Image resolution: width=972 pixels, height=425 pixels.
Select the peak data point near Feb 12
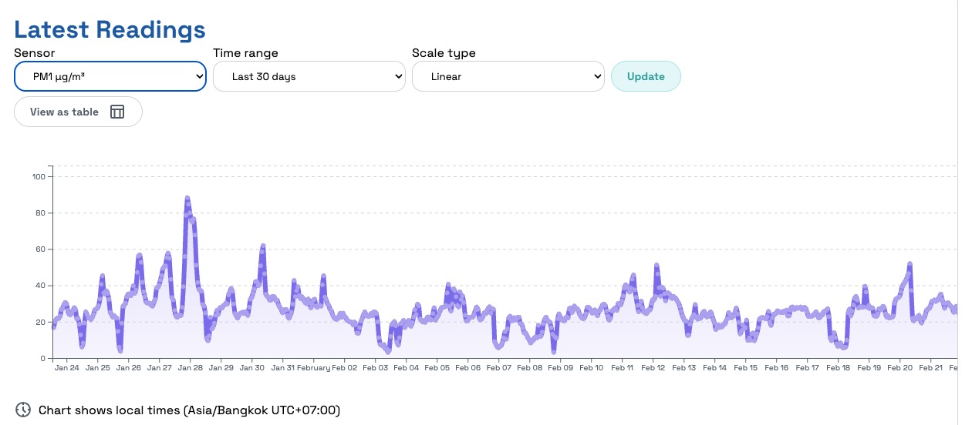tap(656, 266)
